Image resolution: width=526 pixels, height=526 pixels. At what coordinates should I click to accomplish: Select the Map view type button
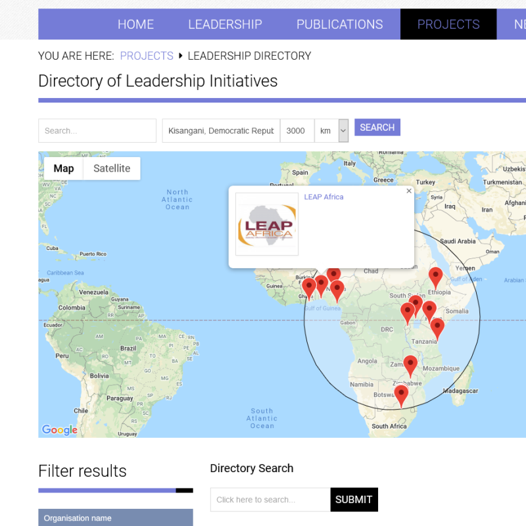(x=64, y=168)
